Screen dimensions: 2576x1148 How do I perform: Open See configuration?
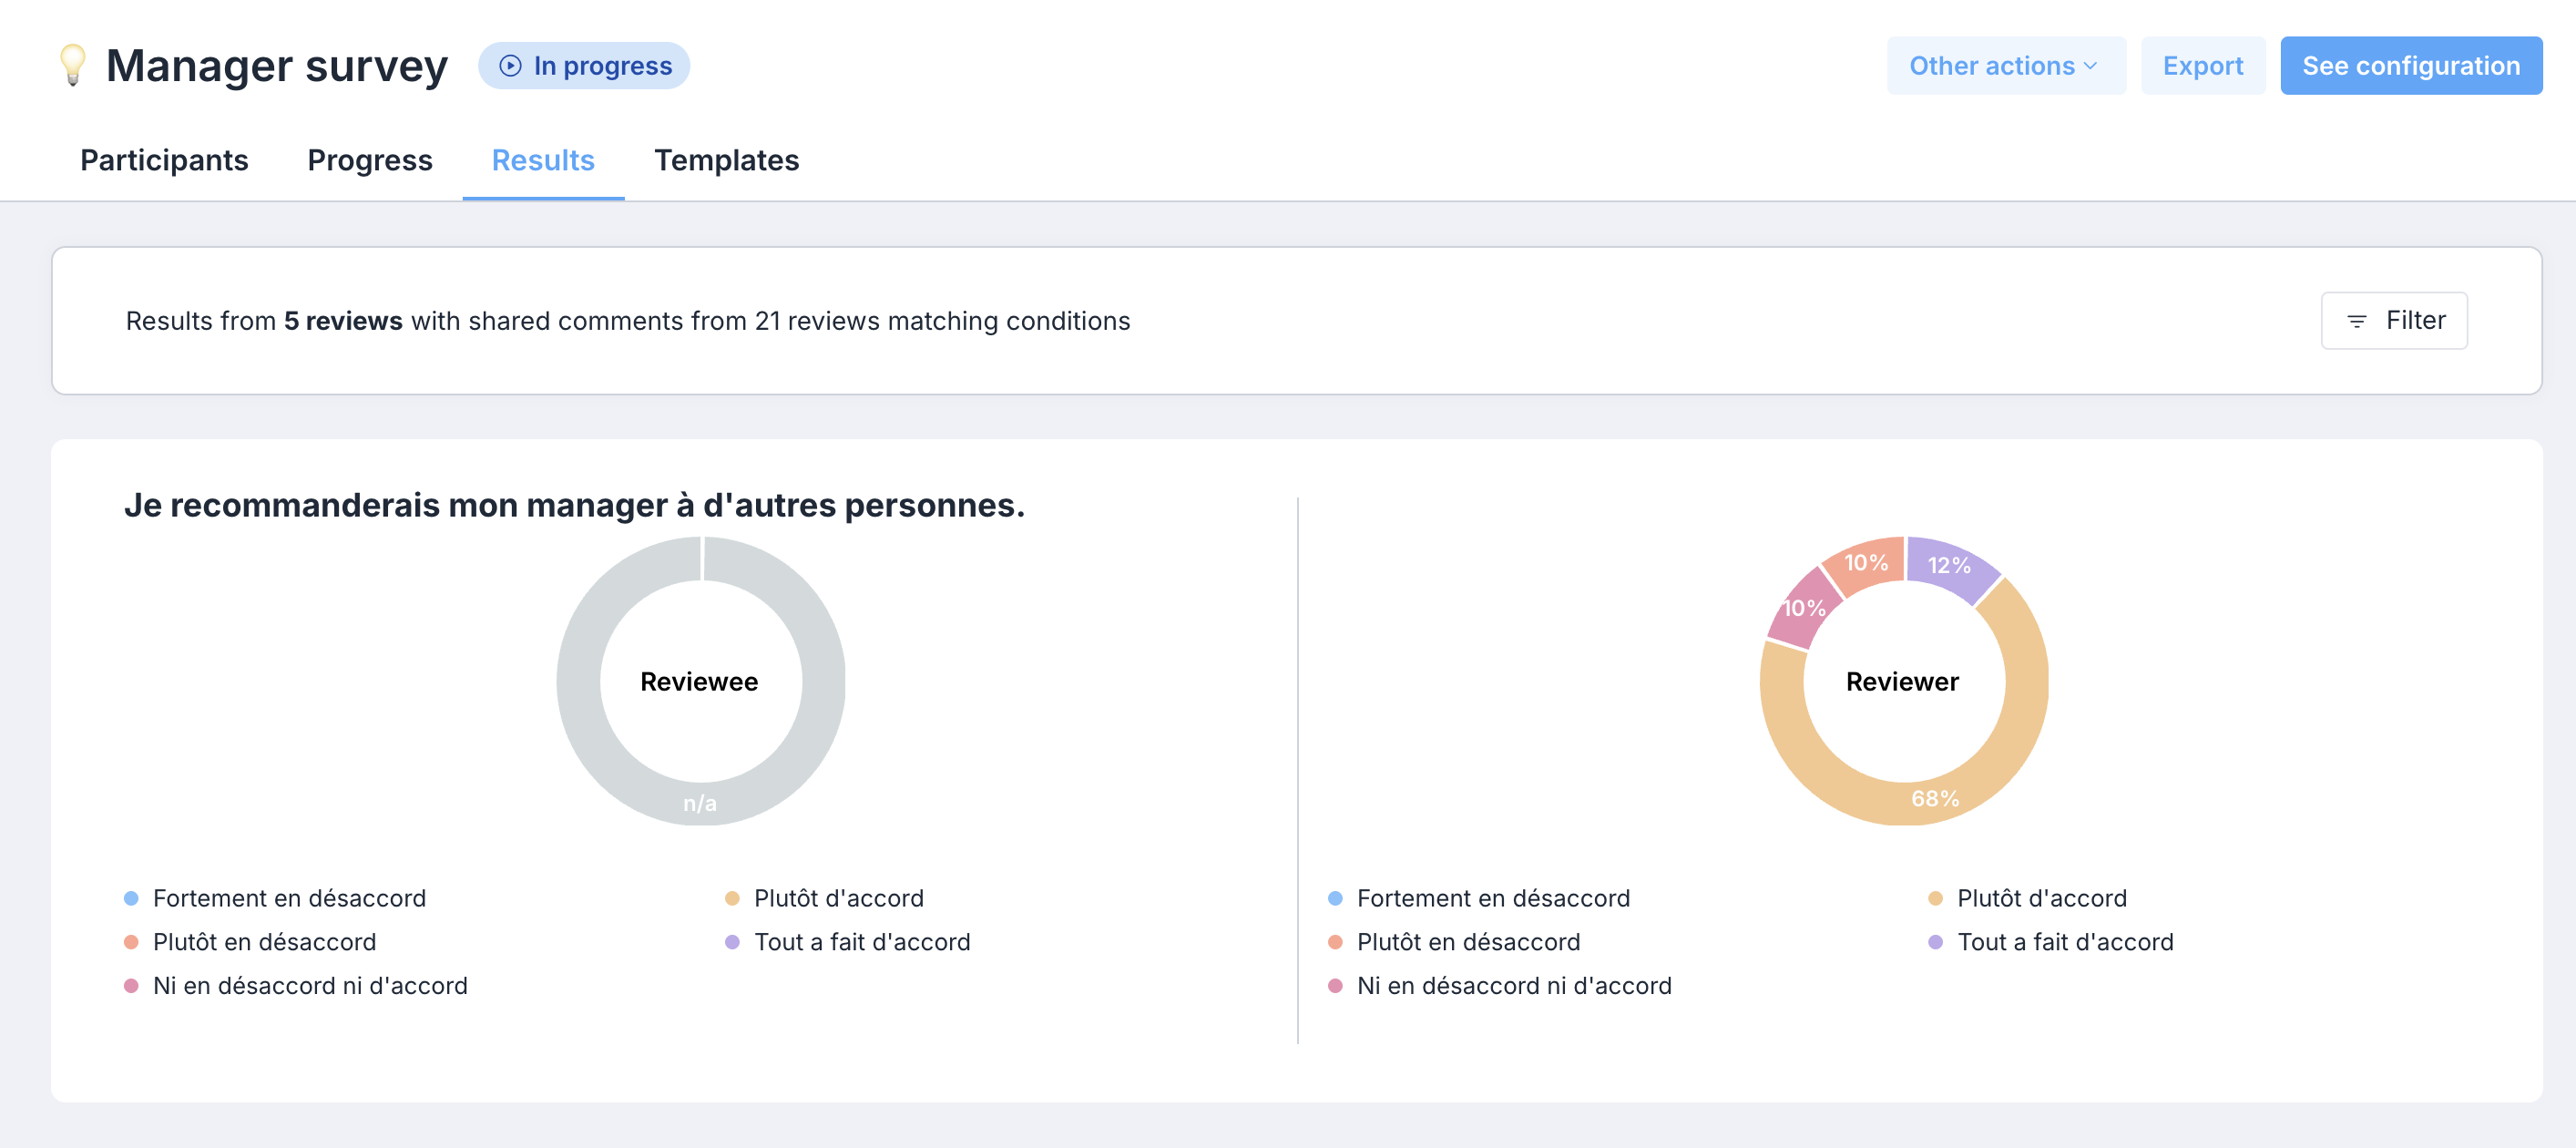pyautogui.click(x=2411, y=66)
